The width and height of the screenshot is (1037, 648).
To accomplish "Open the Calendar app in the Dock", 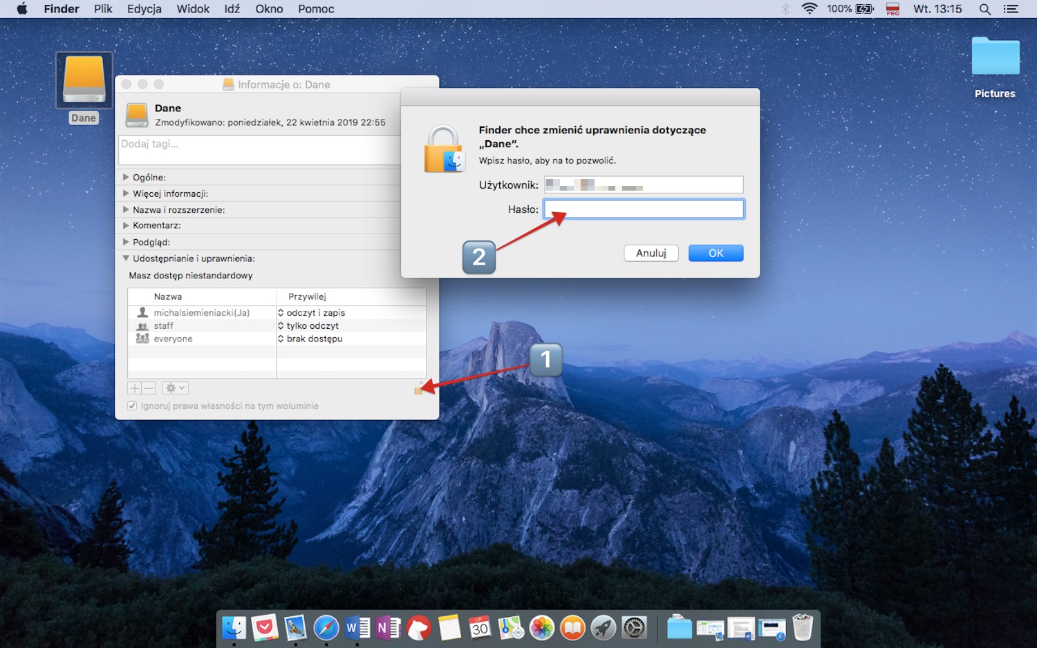I will pyautogui.click(x=480, y=628).
